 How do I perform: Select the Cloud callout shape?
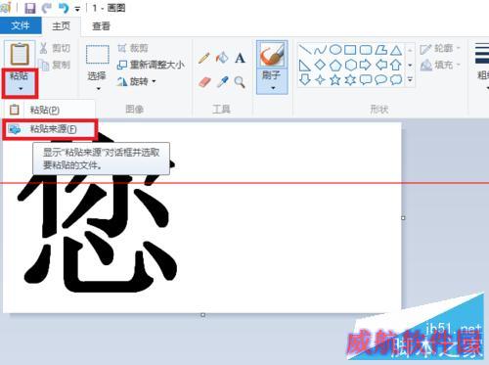(396, 79)
